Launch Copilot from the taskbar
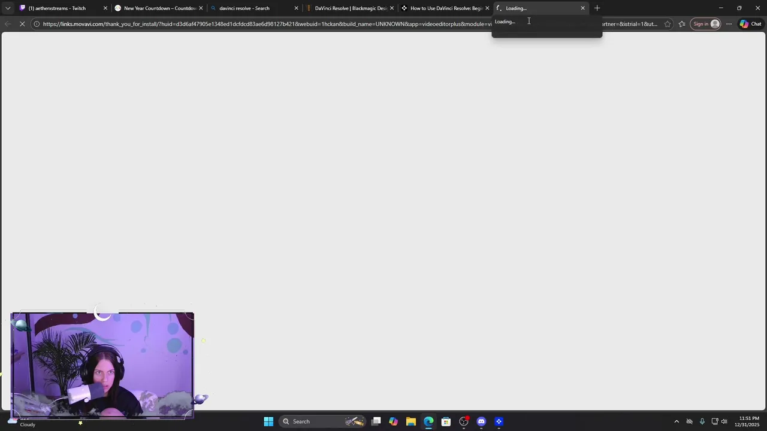 point(393,421)
